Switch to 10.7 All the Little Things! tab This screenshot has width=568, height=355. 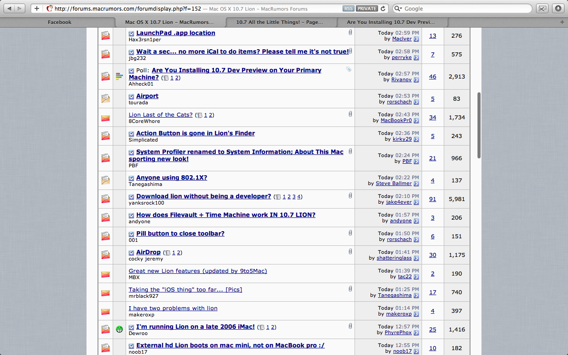(280, 22)
